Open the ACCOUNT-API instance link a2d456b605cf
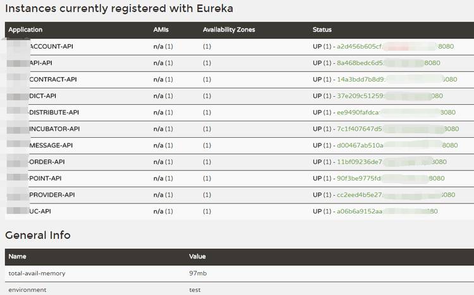 (395, 46)
